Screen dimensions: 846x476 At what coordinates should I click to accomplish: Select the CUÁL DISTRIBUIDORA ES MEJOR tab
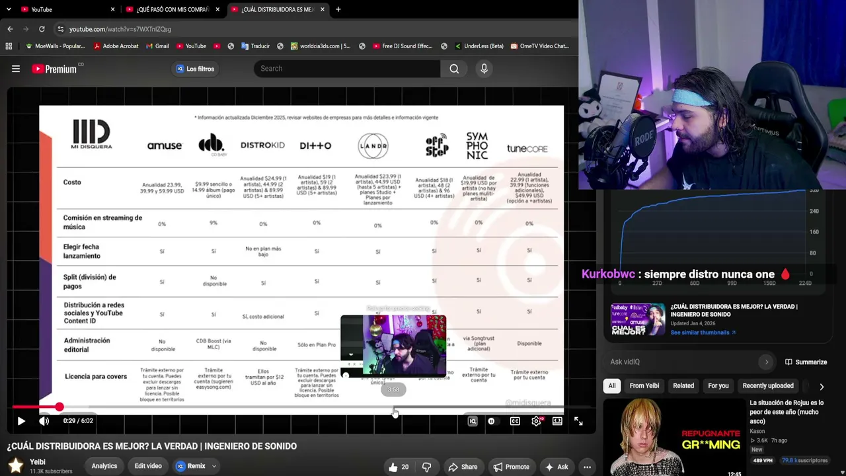(x=278, y=9)
